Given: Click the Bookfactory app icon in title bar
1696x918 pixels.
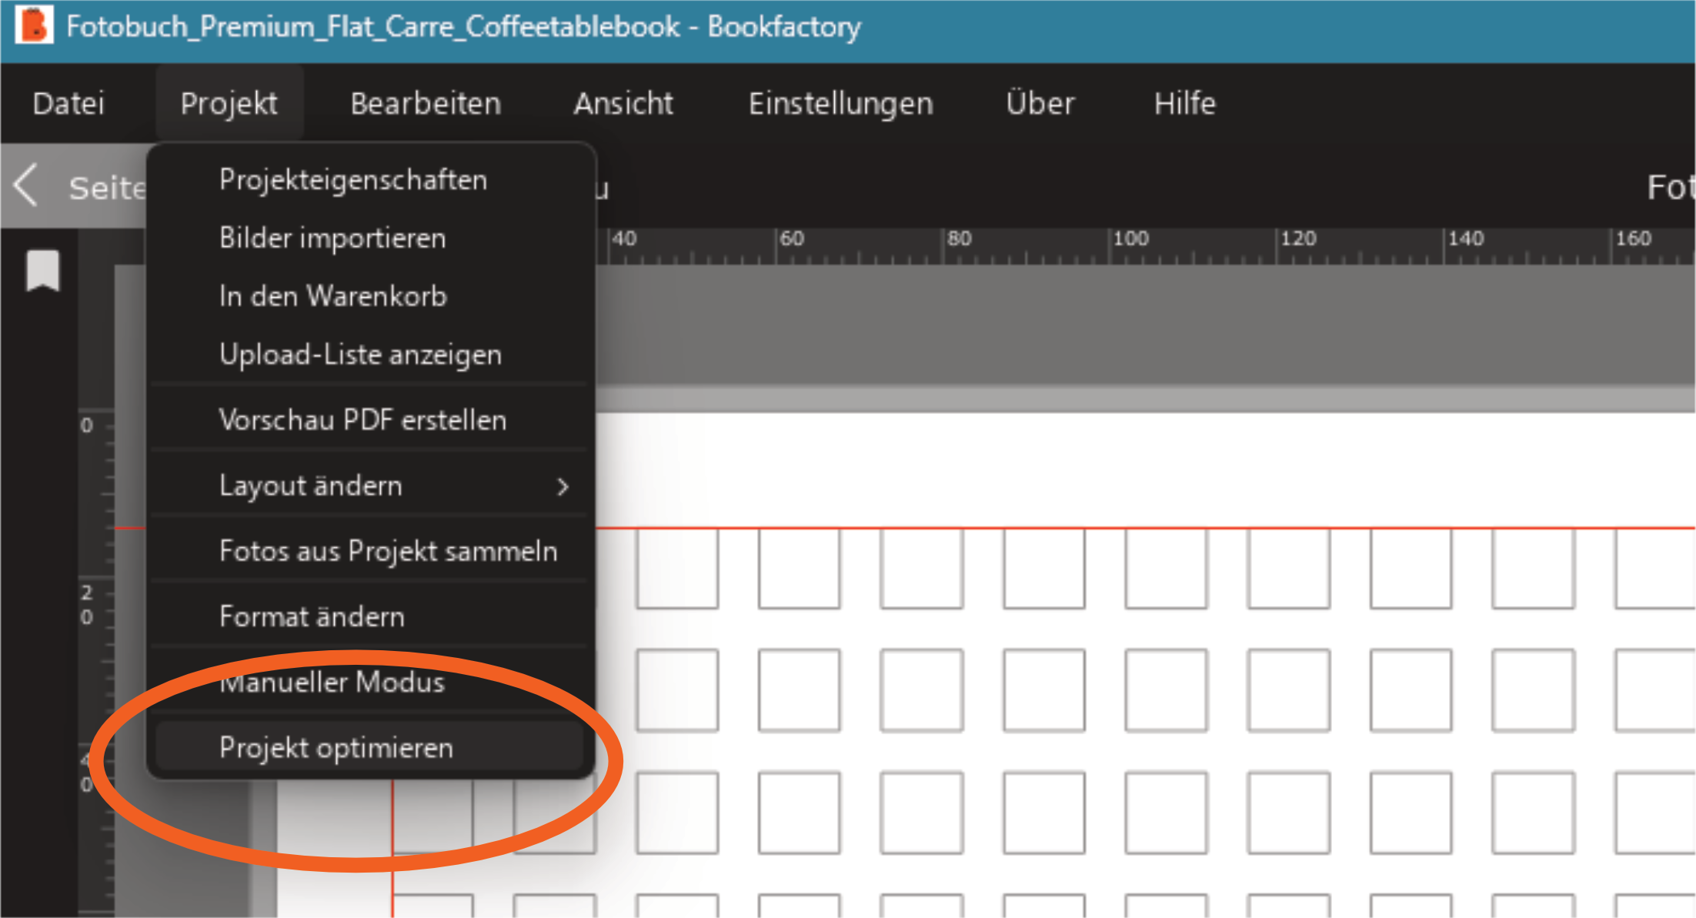Looking at the screenshot, I should coord(34,25).
